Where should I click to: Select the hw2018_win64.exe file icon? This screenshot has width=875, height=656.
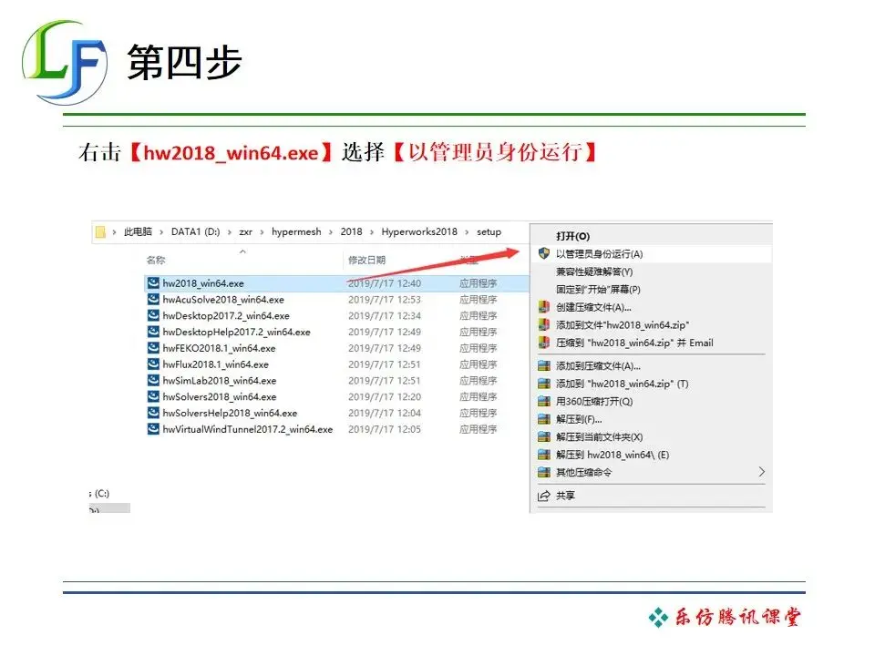pyautogui.click(x=153, y=283)
